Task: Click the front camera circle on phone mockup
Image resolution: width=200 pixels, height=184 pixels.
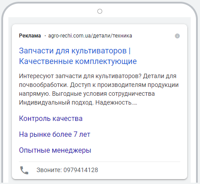Action: pyautogui.click(x=100, y=11)
